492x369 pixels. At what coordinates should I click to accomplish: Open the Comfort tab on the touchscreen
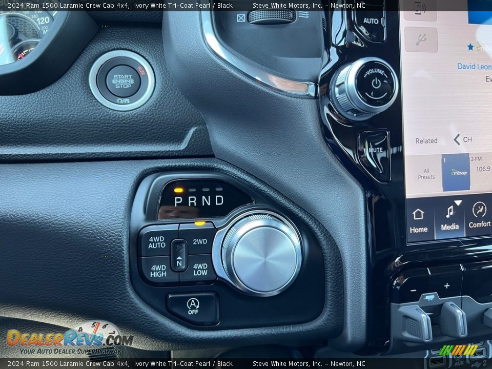point(480,215)
